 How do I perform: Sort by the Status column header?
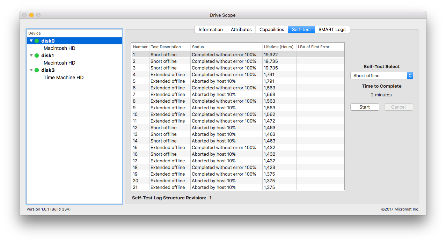(226, 47)
